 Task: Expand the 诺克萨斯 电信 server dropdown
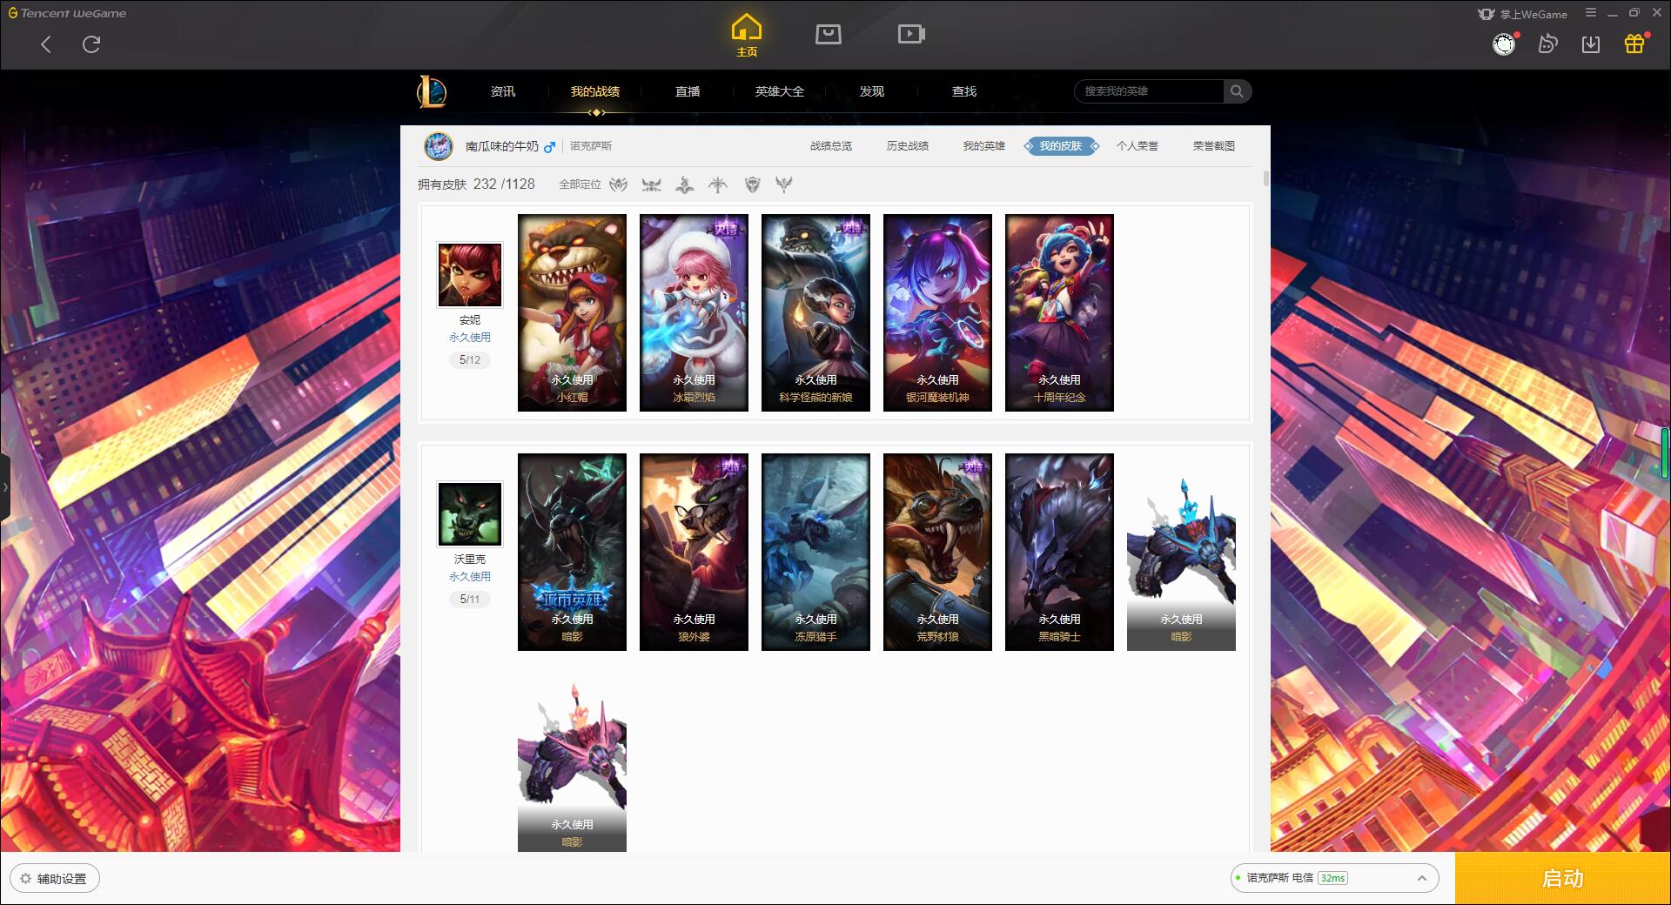1334,878
